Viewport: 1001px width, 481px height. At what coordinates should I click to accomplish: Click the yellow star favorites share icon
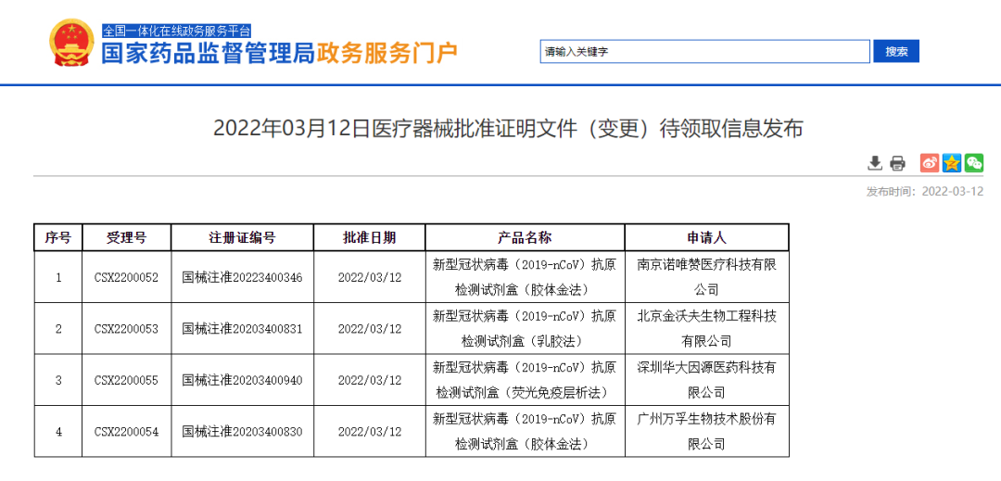click(952, 163)
